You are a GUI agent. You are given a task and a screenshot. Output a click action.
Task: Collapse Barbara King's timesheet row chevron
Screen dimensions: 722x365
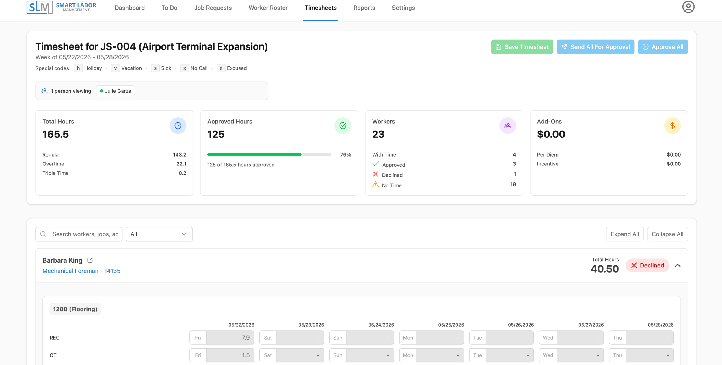tap(678, 265)
